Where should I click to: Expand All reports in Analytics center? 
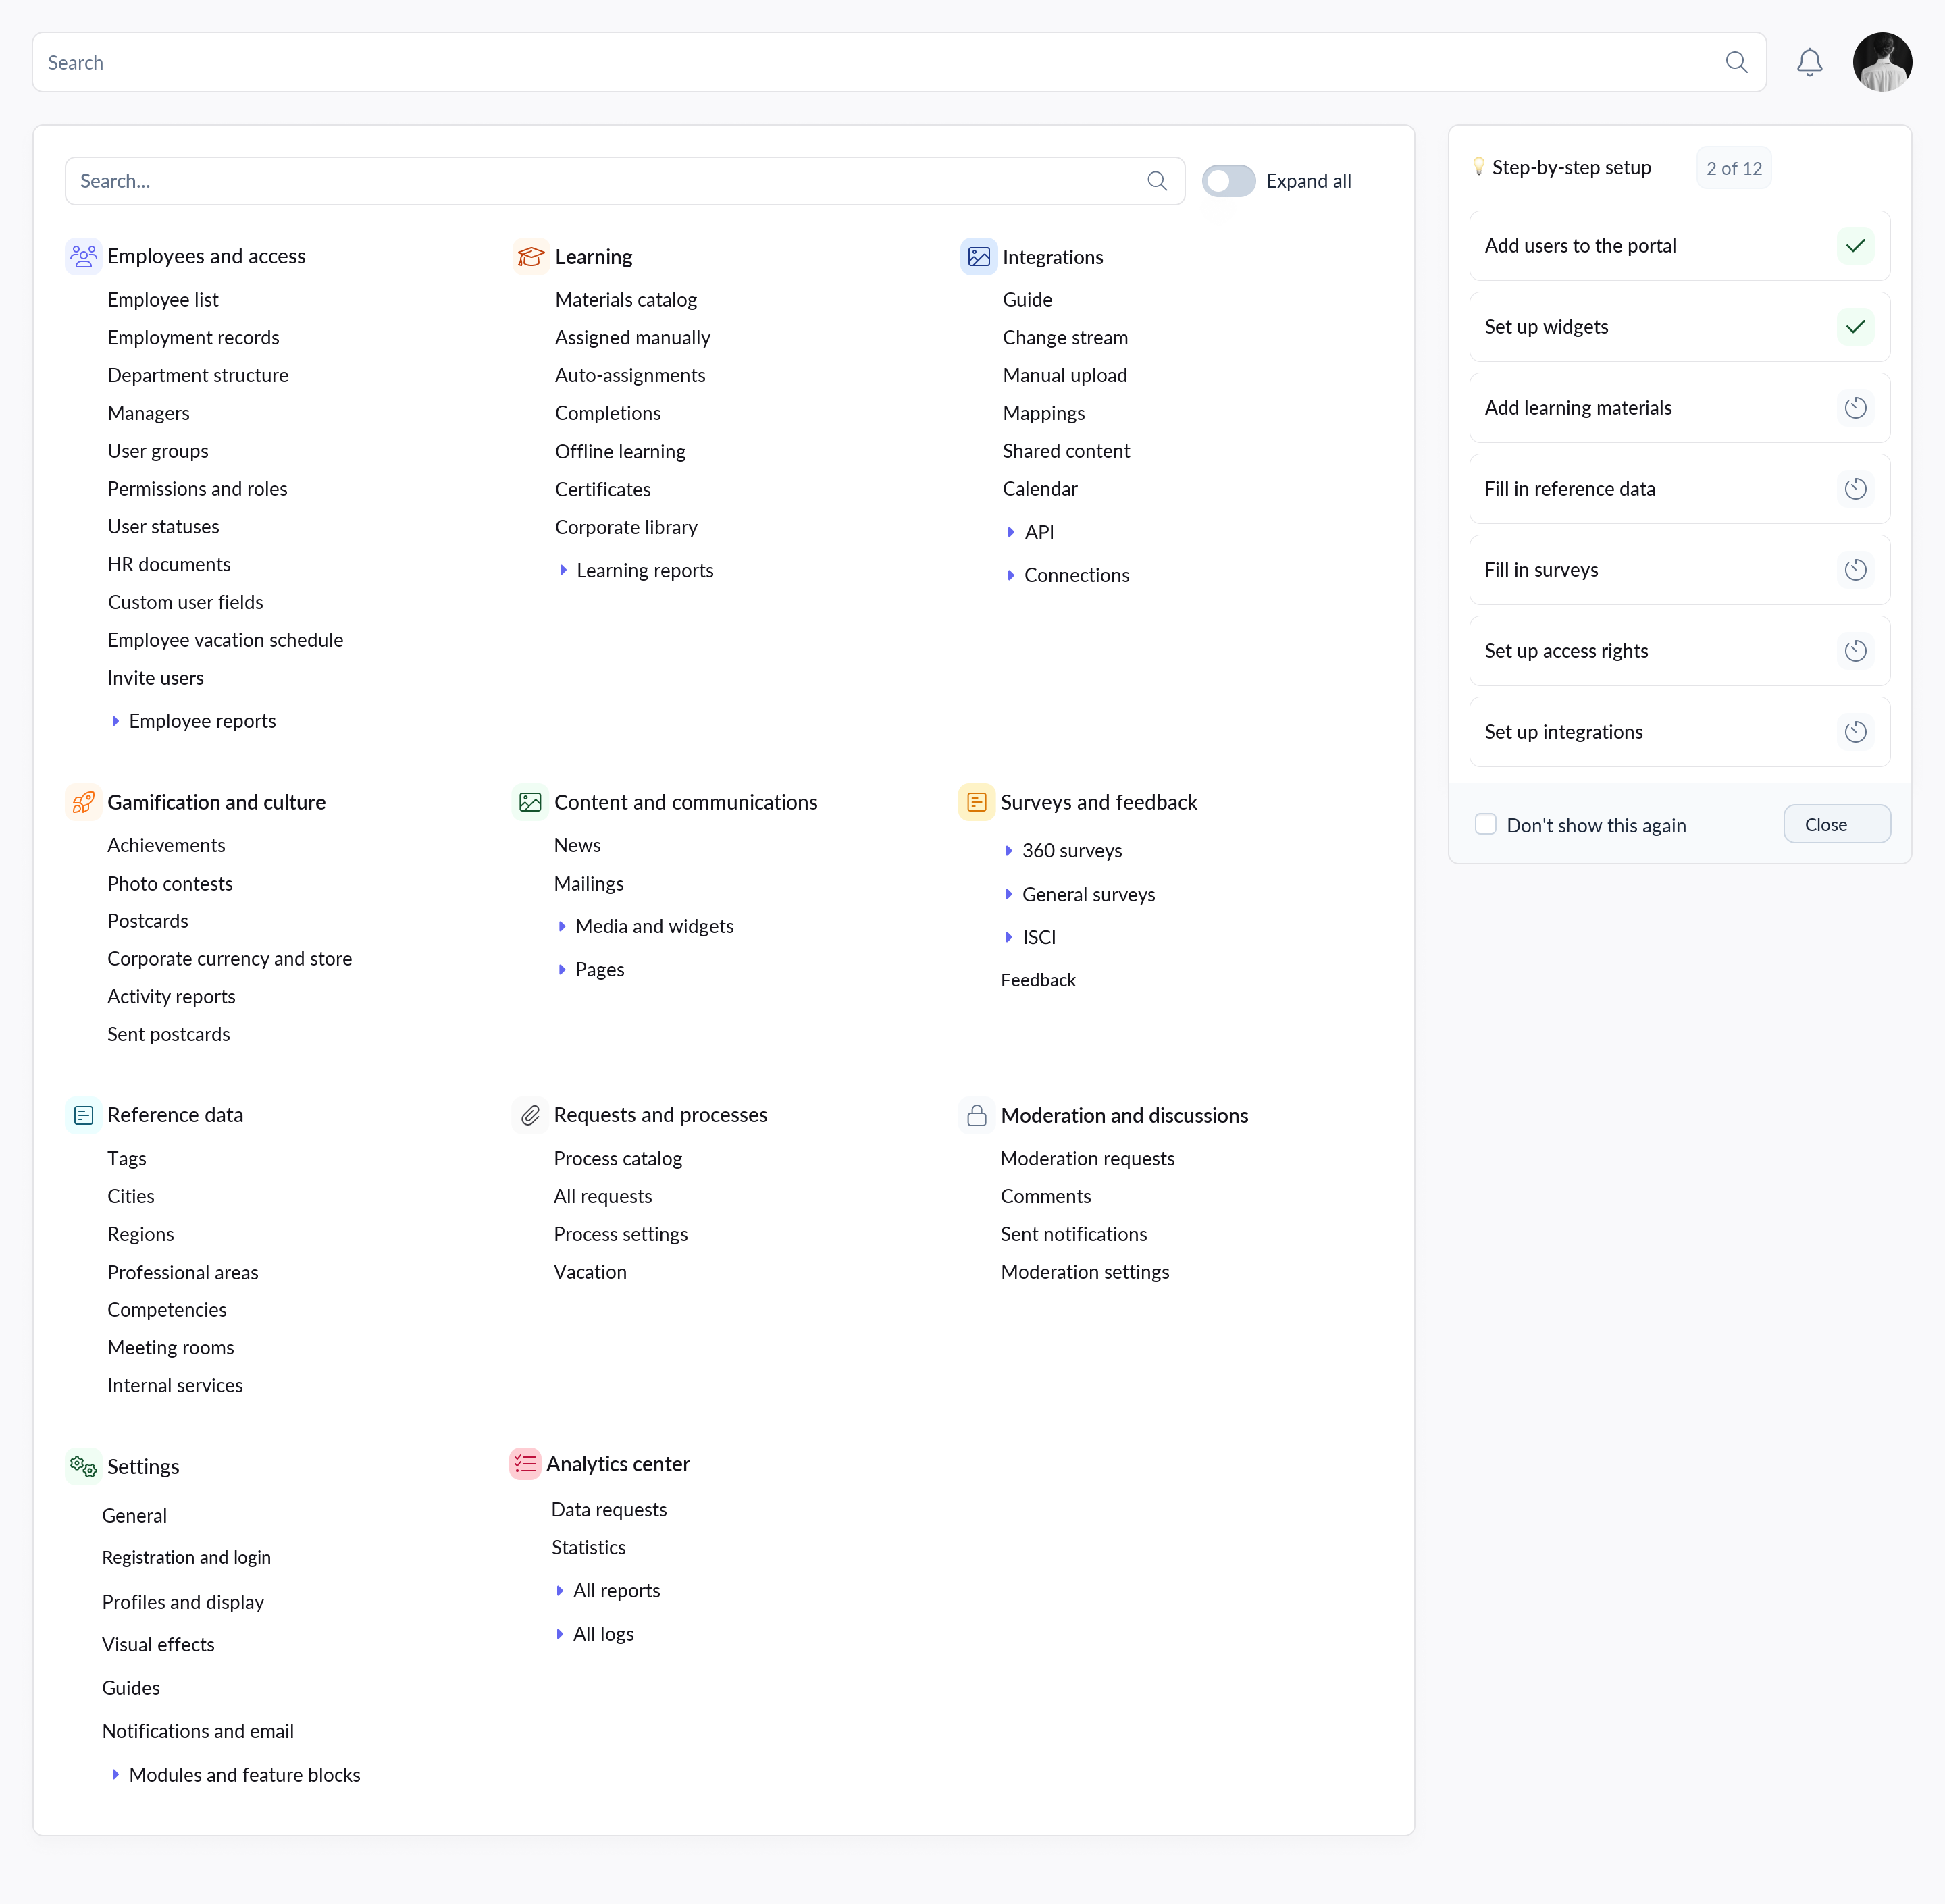560,1590
